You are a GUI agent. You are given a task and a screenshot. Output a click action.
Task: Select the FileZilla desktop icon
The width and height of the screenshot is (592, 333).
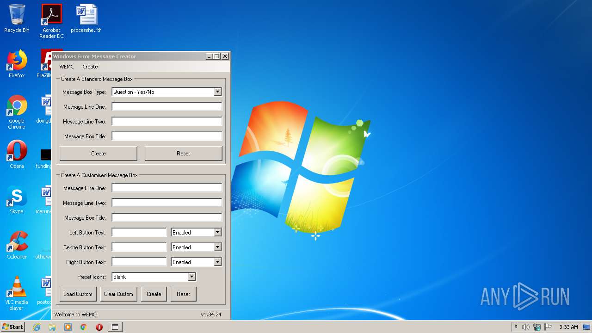point(45,64)
